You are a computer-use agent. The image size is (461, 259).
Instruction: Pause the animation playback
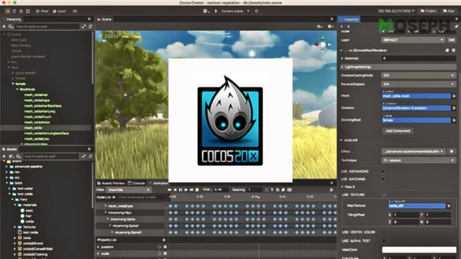[x=181, y=190]
